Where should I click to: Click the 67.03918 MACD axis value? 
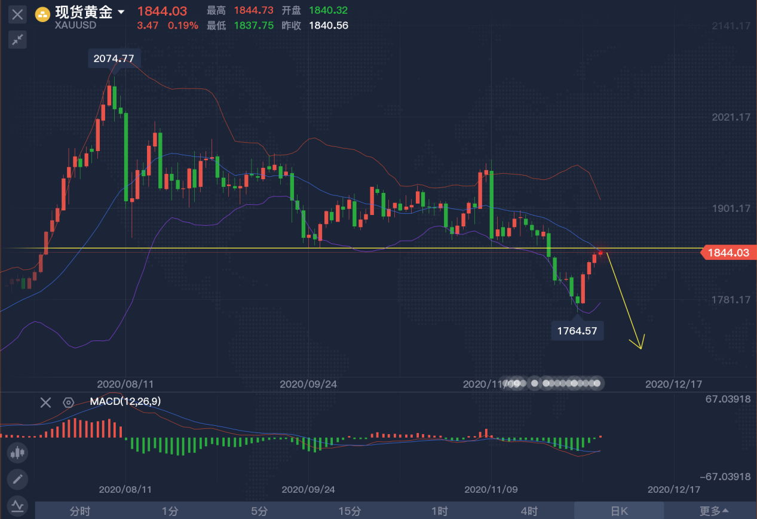[728, 400]
